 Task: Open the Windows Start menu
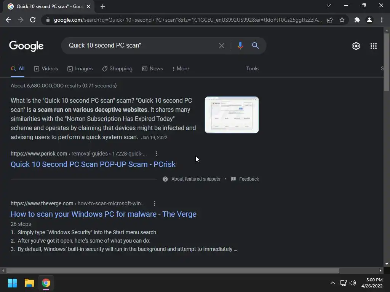[12, 283]
